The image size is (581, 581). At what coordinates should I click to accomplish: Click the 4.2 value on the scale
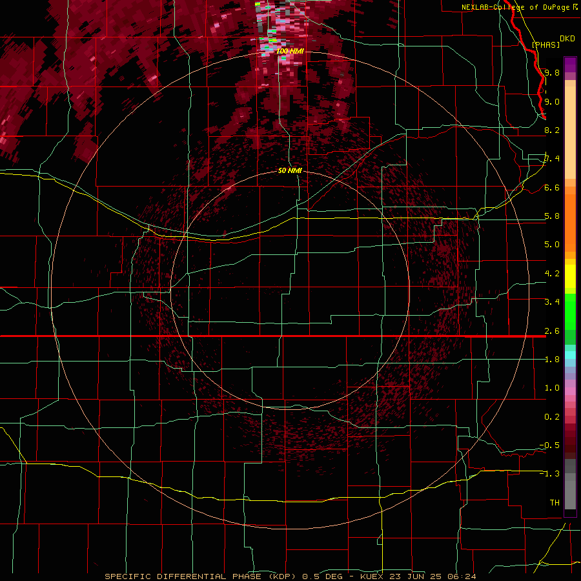click(552, 274)
